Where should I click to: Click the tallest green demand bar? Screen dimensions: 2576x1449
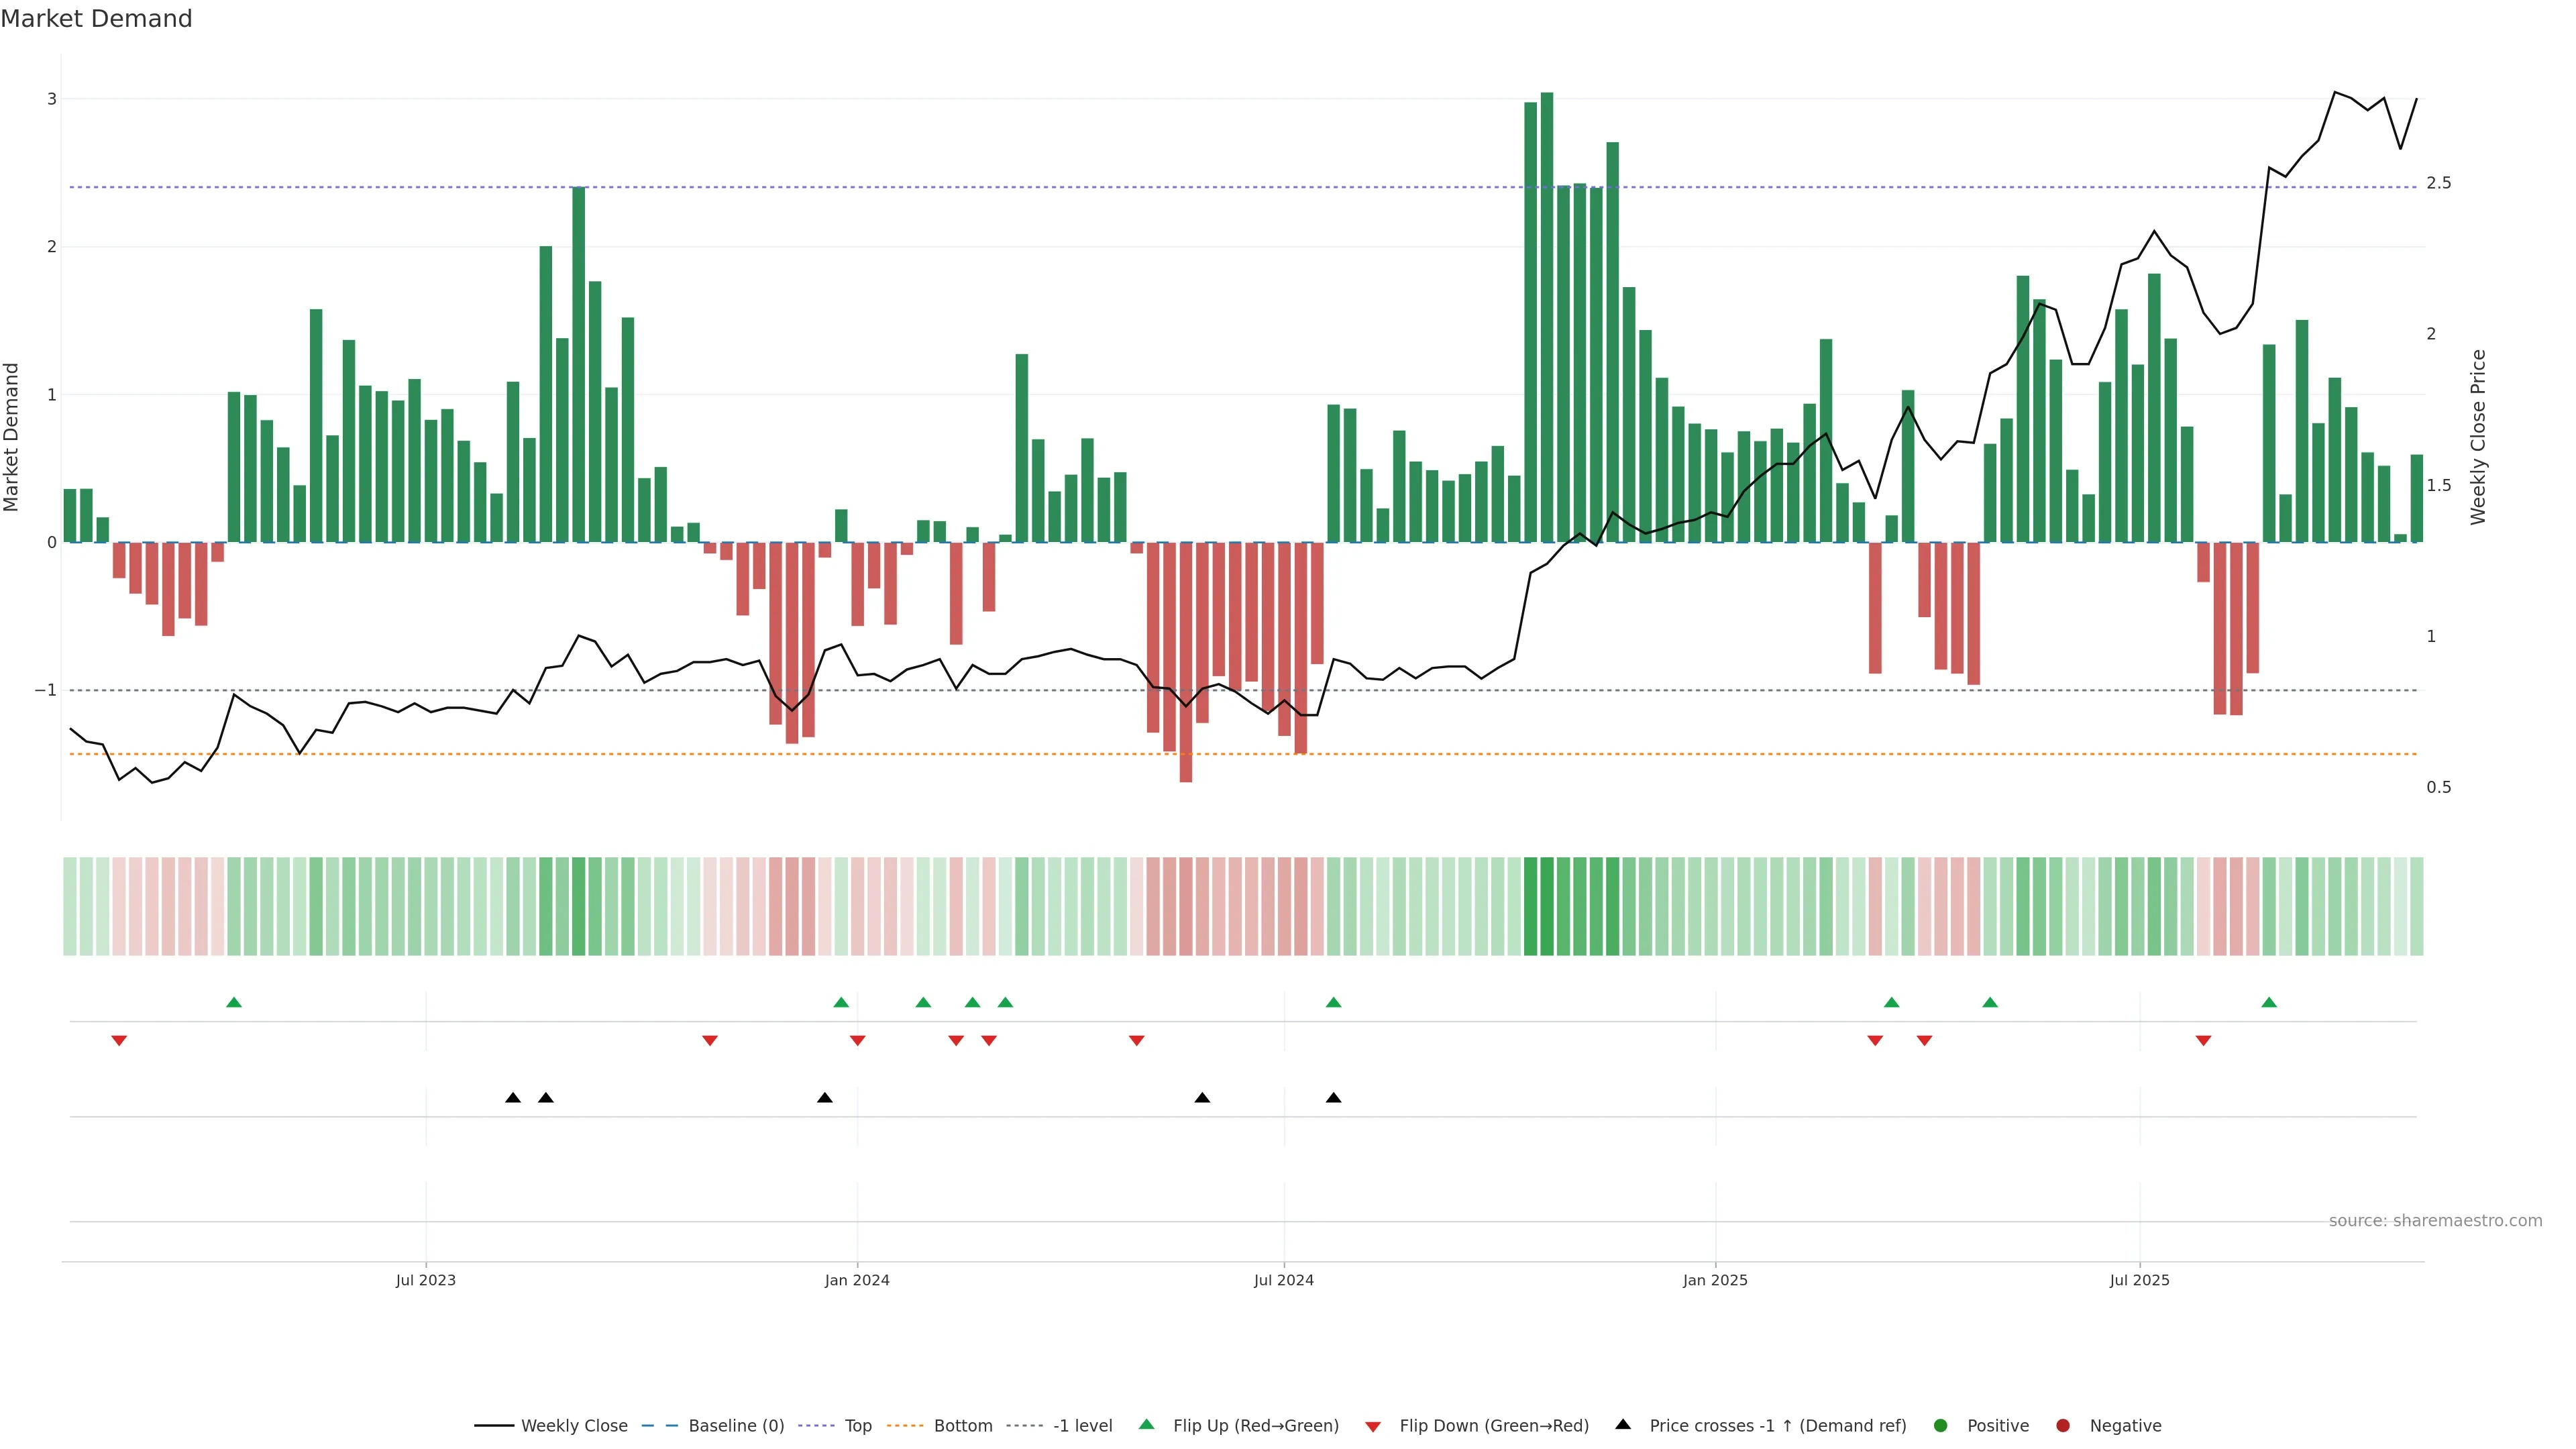(1547, 320)
